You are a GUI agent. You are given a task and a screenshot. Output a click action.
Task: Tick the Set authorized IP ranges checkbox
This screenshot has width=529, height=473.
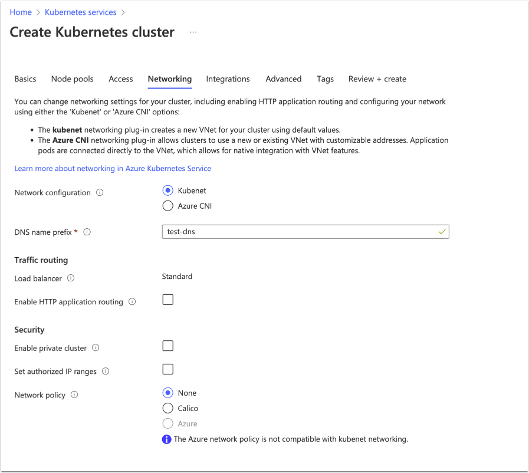pos(168,369)
